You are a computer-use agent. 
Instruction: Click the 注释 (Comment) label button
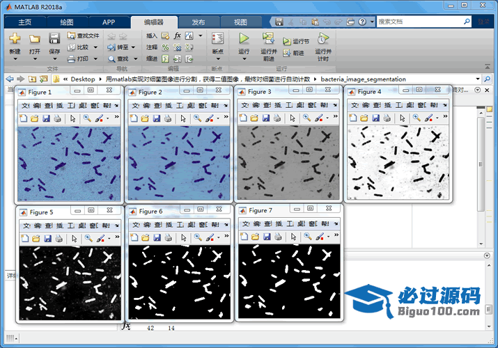point(152,47)
